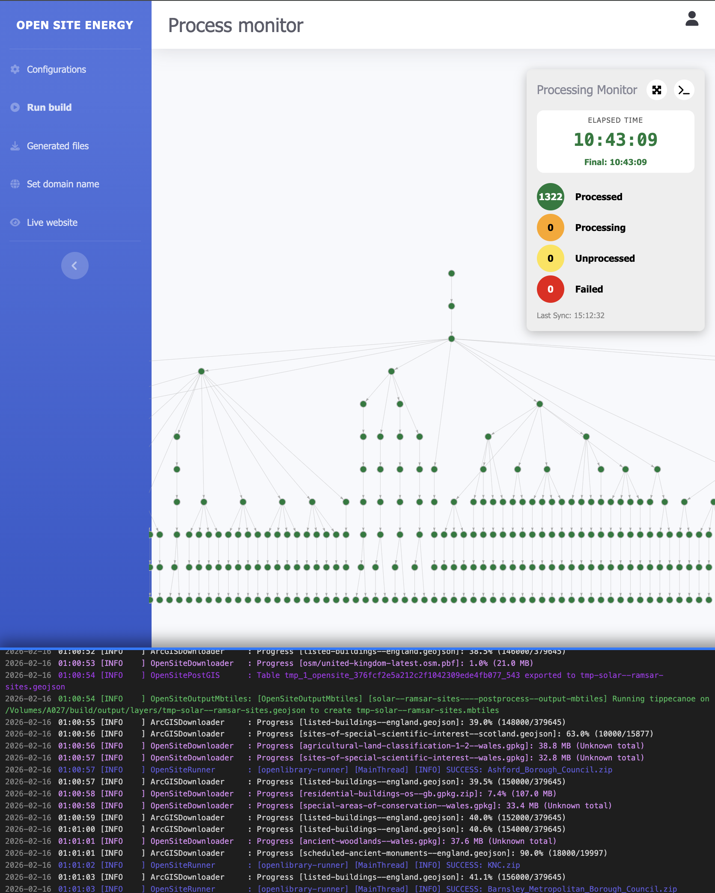
Task: Click the yellow Unprocessed count badge
Action: tap(550, 258)
